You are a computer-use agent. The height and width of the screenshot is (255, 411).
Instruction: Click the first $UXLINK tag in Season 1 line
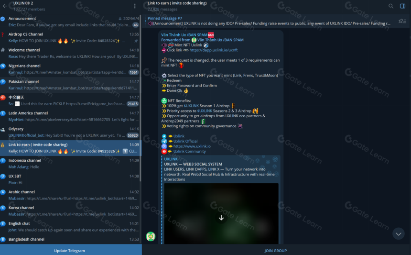pos(191,105)
